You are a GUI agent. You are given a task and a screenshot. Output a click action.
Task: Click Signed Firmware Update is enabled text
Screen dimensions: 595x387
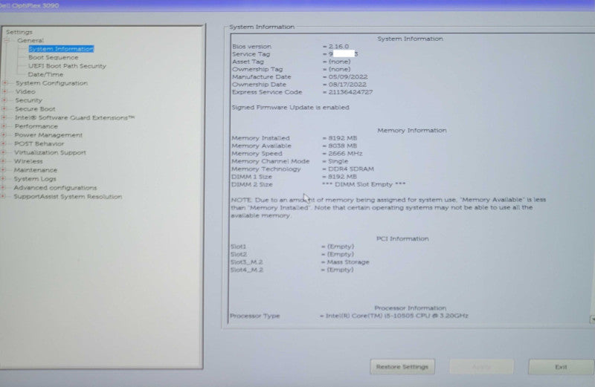(290, 108)
